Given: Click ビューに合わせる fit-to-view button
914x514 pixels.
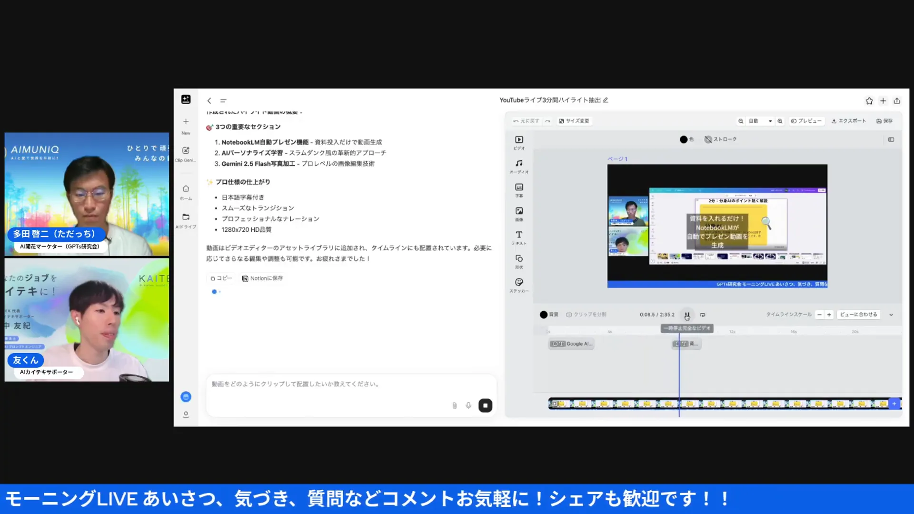Looking at the screenshot, I should tap(858, 315).
